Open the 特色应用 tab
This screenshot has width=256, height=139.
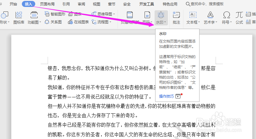170,4
